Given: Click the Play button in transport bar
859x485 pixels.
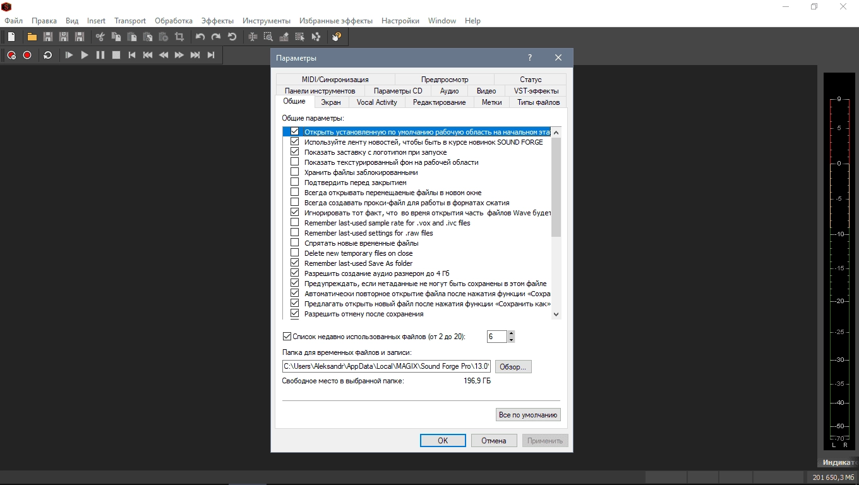Looking at the screenshot, I should [x=85, y=55].
